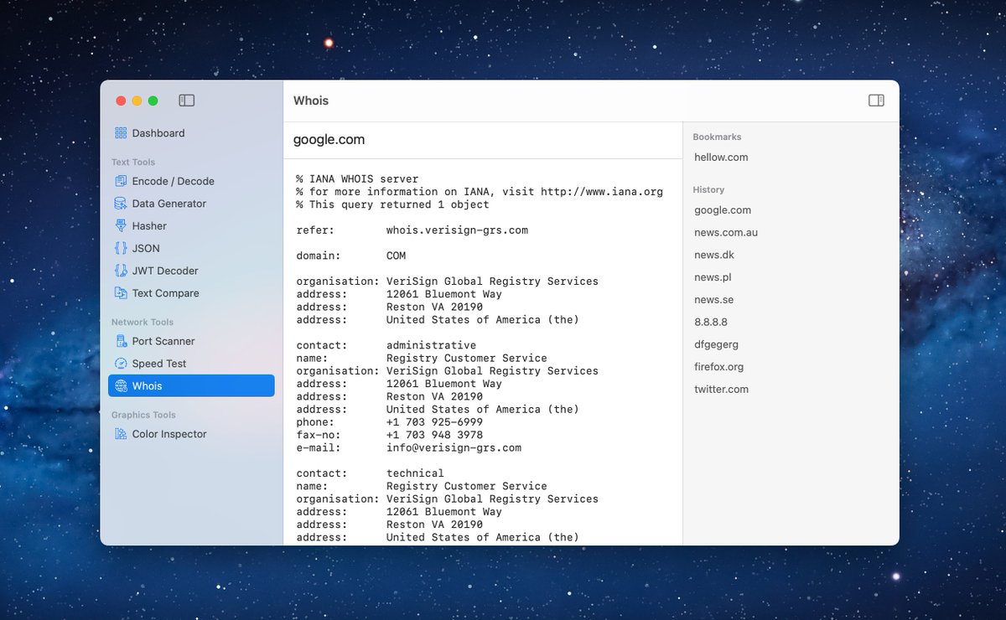
Task: Click whois.verisign-grs.com refer value
Action: [x=457, y=230]
